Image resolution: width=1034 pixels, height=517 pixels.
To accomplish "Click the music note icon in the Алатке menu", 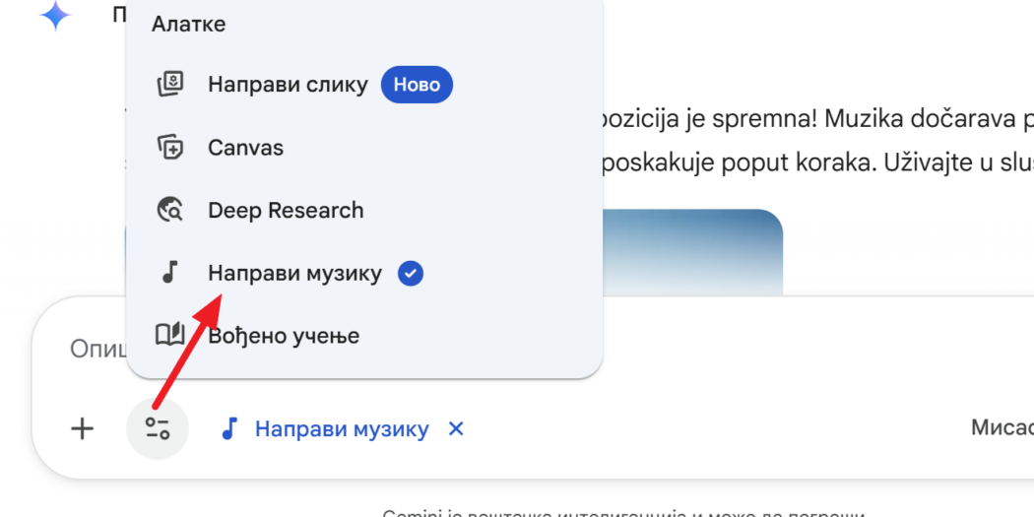I will tap(170, 273).
